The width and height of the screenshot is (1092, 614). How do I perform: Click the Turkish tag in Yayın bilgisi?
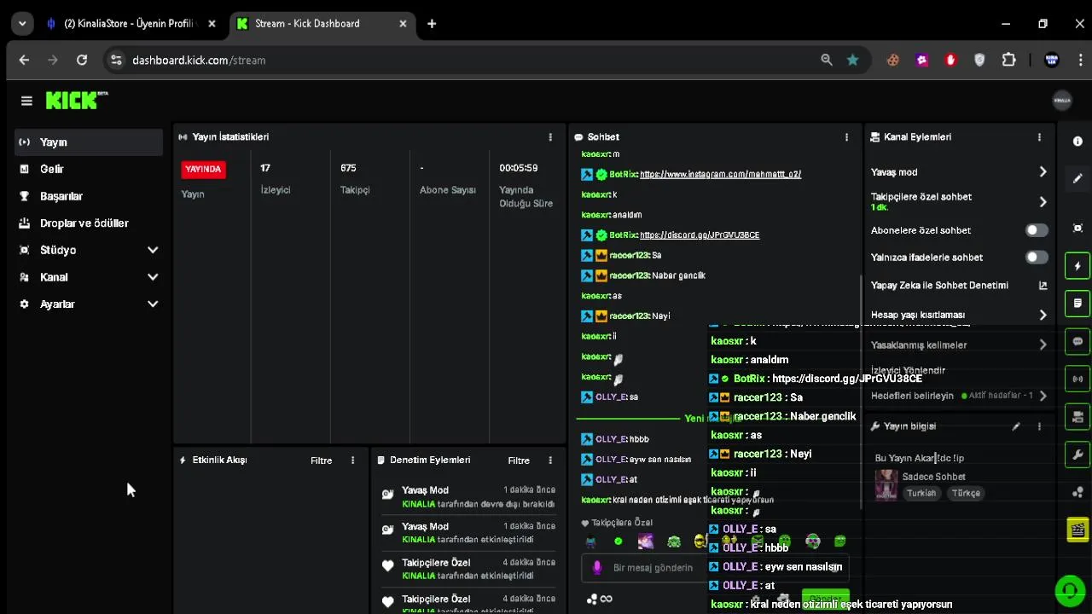click(x=921, y=493)
